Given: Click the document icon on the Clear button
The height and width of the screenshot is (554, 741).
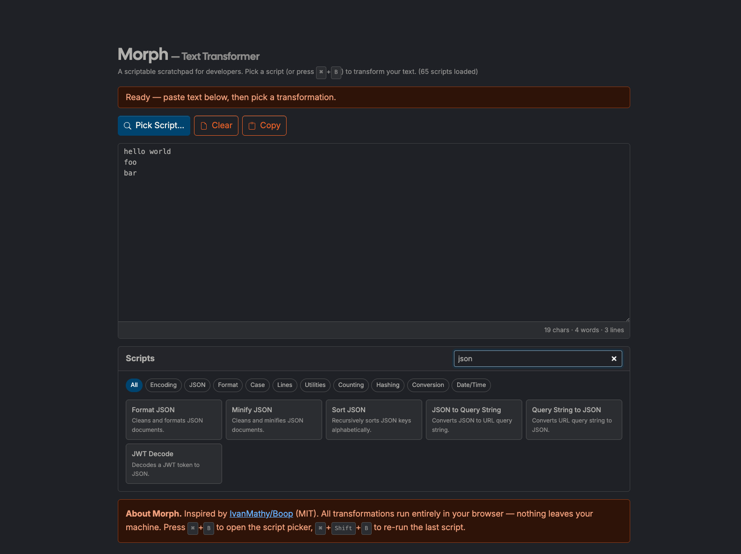Looking at the screenshot, I should click(204, 126).
